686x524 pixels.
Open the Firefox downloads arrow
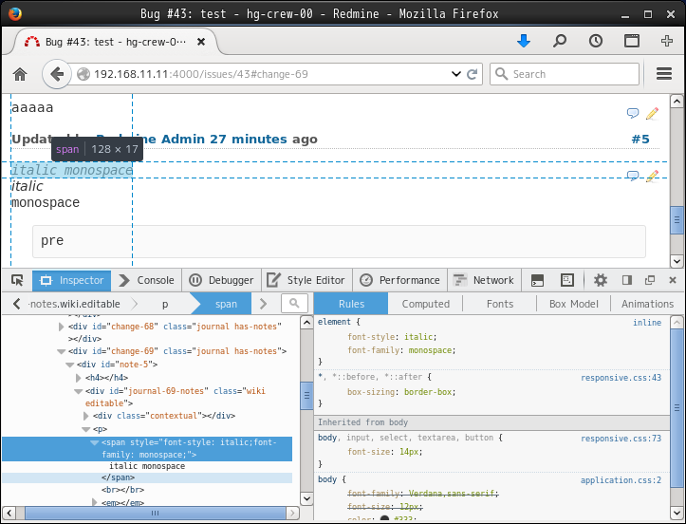pos(524,41)
